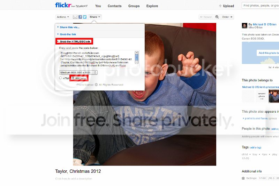Image resolution: width=279 pixels, height=186 pixels.
Task: Select the BBCode radio button
Action: coord(73,78)
